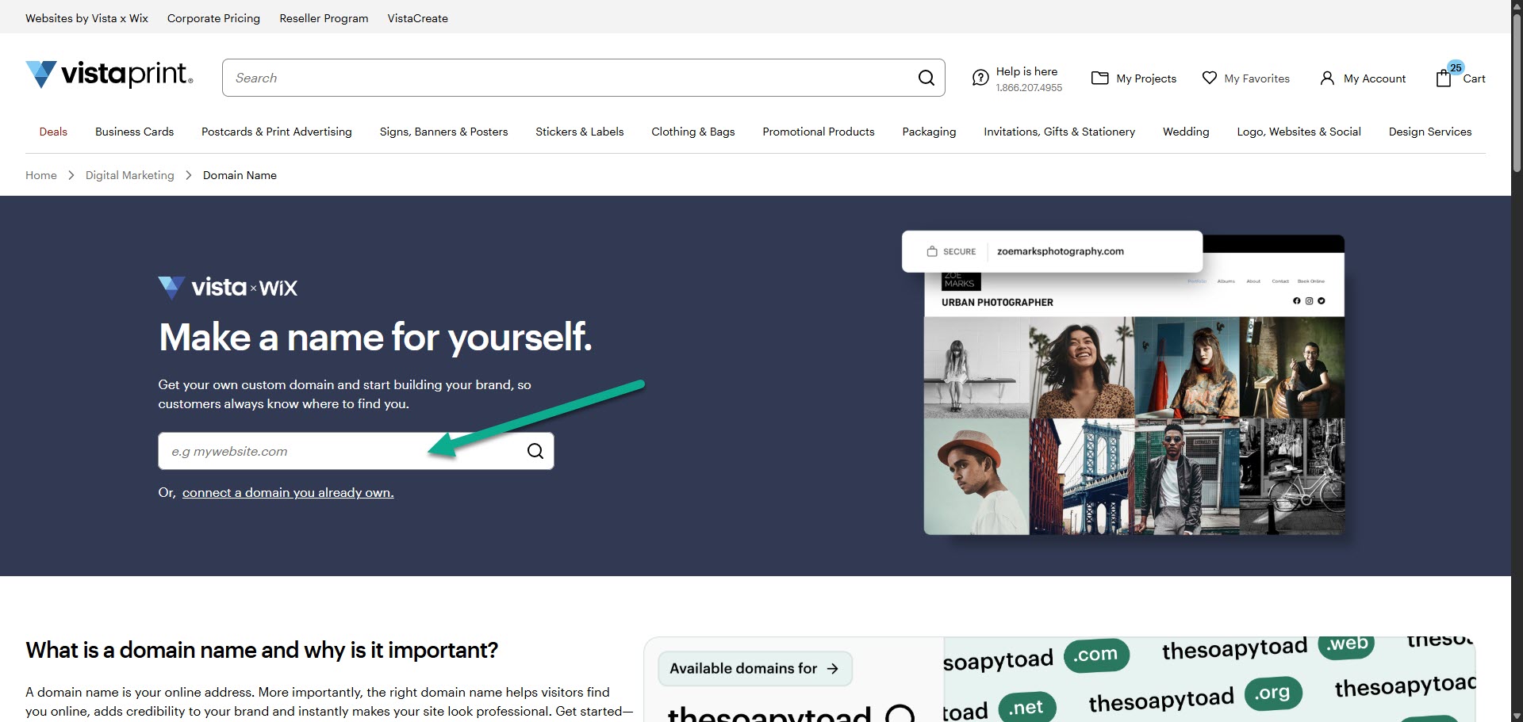Click the arrow beside Available domains for
The width and height of the screenshot is (1523, 722).
(x=832, y=669)
